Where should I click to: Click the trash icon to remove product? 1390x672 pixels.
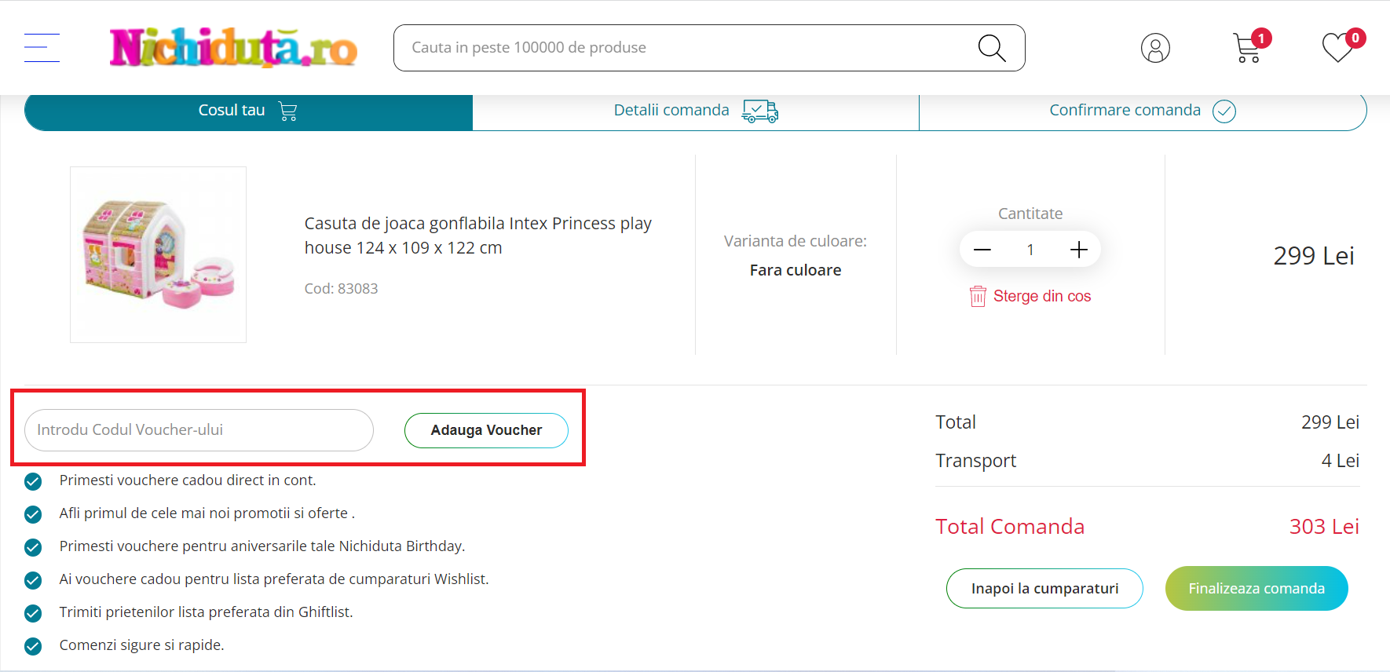tap(978, 296)
